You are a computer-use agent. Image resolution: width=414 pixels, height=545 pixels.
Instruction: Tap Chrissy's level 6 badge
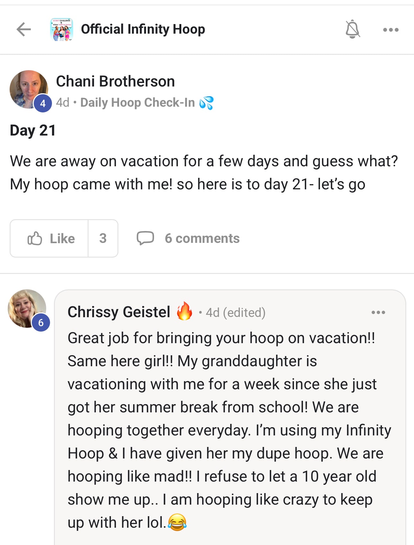pyautogui.click(x=41, y=322)
